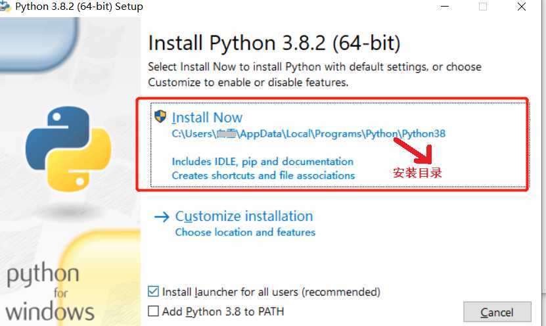Click the blue arrow next to Customize installation
This screenshot has width=546, height=326.
click(162, 217)
